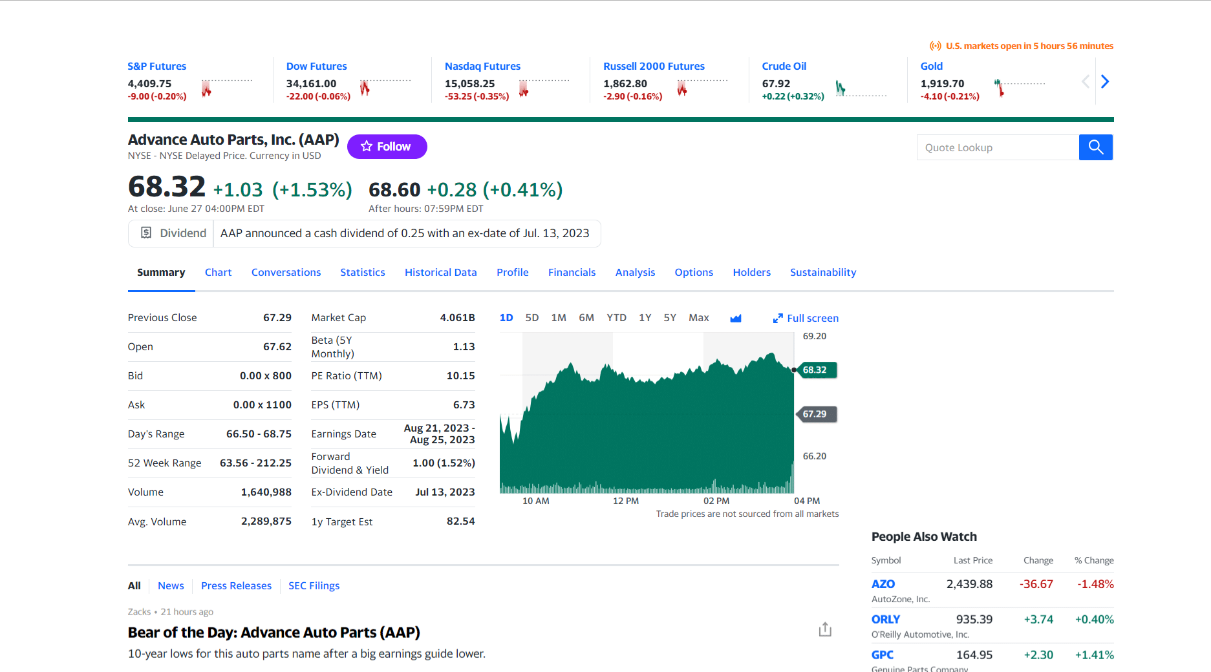
Task: Open the Statistics tab
Action: pyautogui.click(x=362, y=273)
